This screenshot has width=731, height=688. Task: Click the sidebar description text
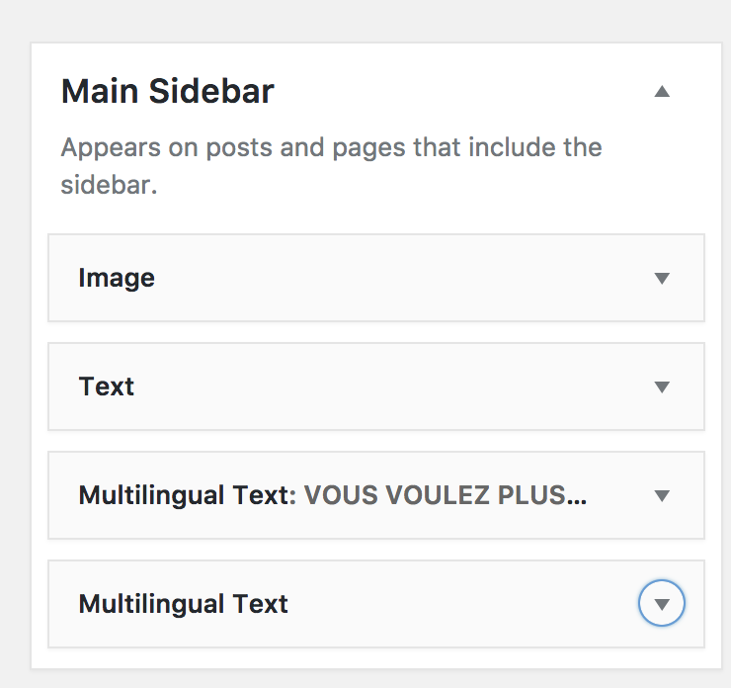coord(331,166)
